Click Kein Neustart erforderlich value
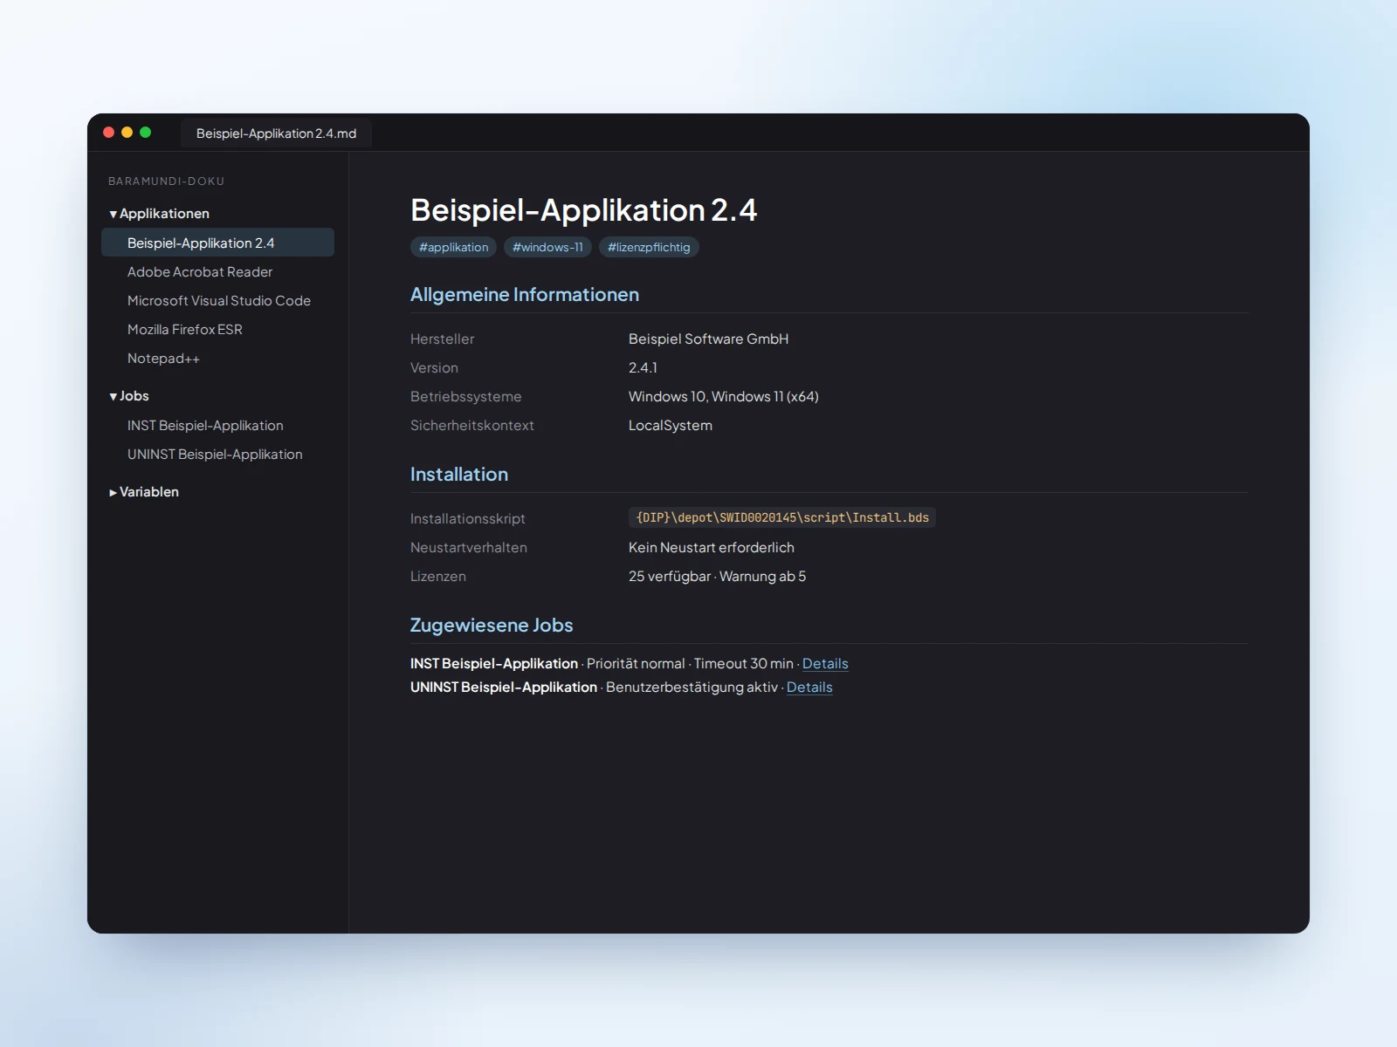Viewport: 1397px width, 1047px height. 712,547
